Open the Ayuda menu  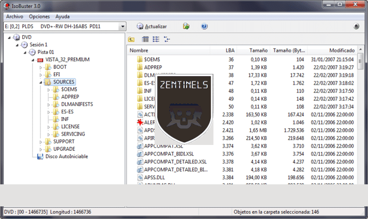(x=63, y=17)
